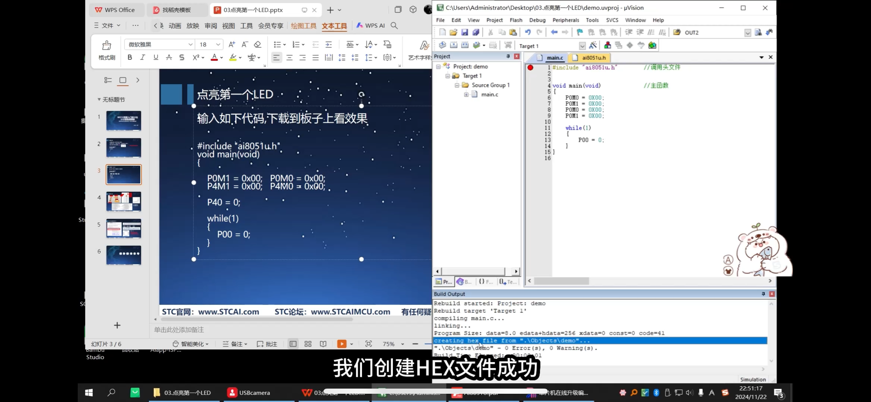Start slideshow with orange play button
Screen dimensions: 871x402
coord(342,344)
